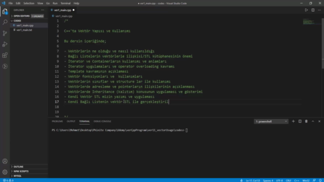The width and height of the screenshot is (324, 182).
Task: Maximize the panel size with caret icon
Action: (x=313, y=121)
